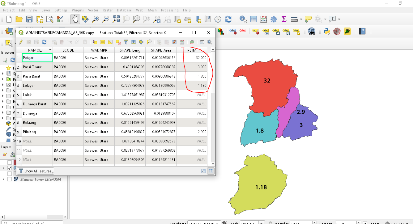Expand the Stamen Toner Lite/OSM layer tree

3,179
